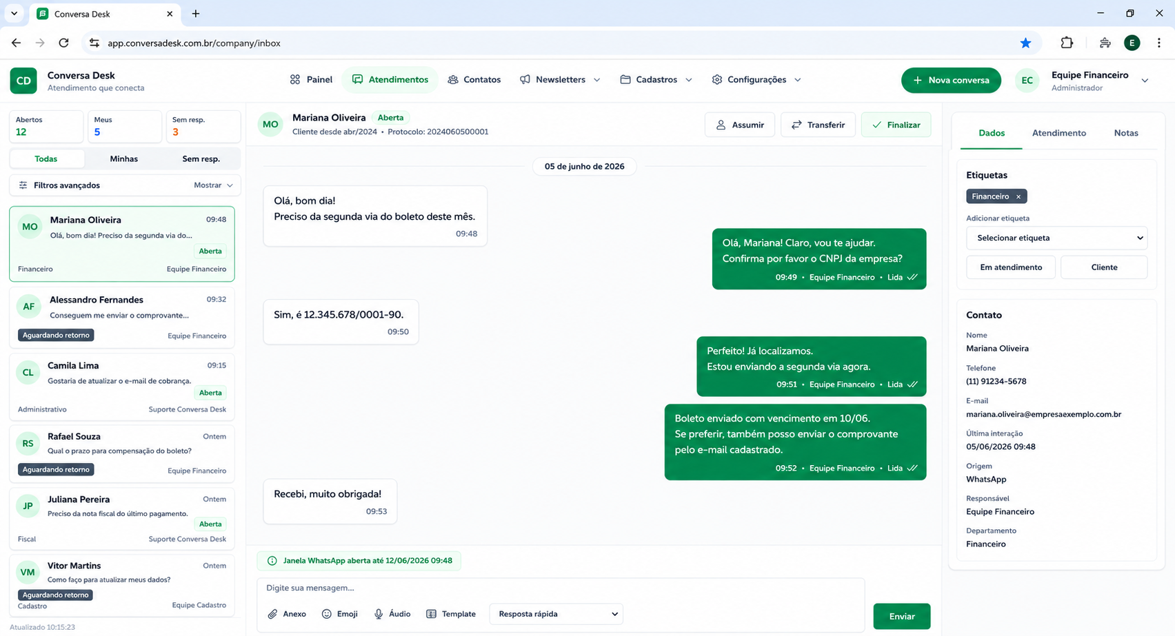Image resolution: width=1175 pixels, height=636 pixels.
Task: Open Juliana Pereira conversation
Action: [122, 518]
